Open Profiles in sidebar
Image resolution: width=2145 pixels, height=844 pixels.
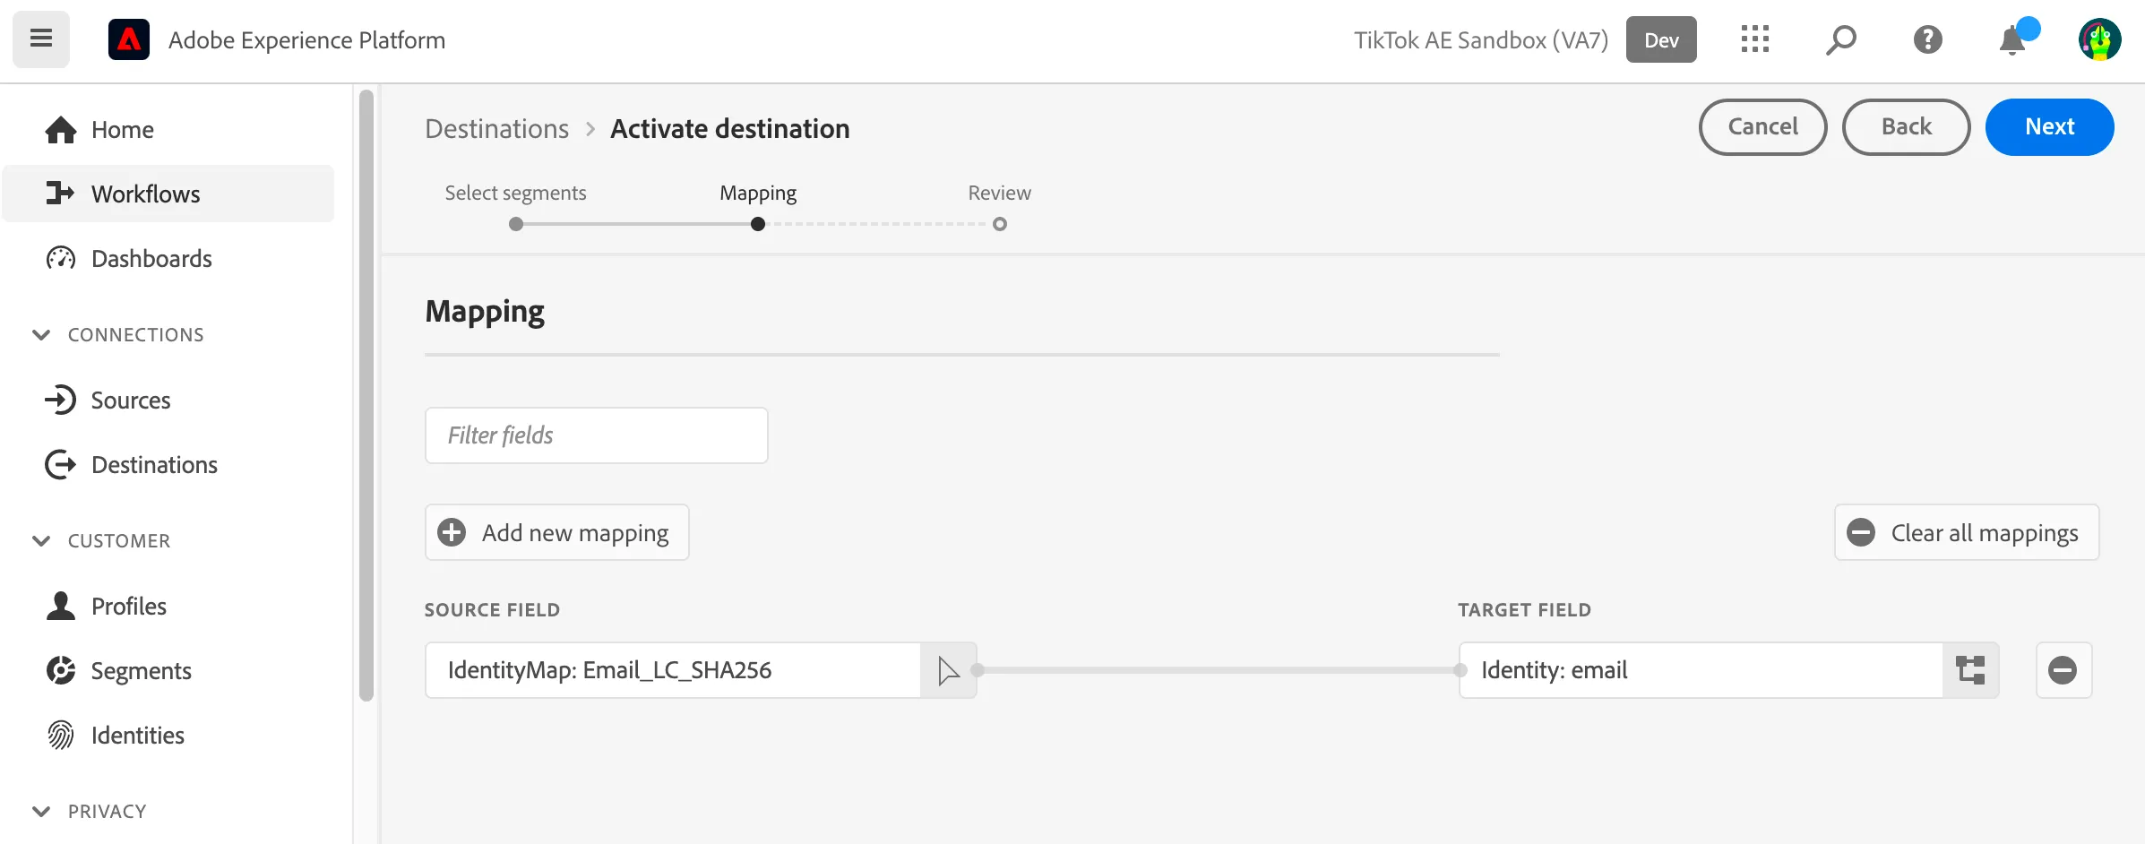(x=168, y=606)
